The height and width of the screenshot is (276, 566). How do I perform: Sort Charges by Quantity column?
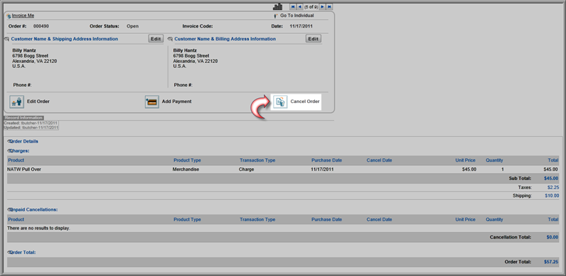tap(494, 160)
